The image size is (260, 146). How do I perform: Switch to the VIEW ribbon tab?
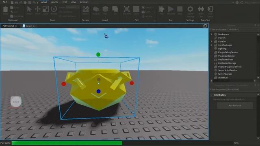tap(73, 2)
